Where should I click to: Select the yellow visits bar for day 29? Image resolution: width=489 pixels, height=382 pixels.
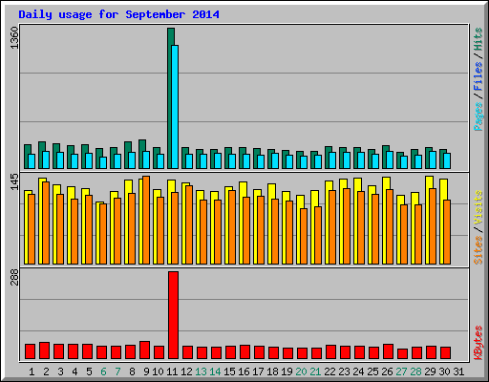pos(427,220)
